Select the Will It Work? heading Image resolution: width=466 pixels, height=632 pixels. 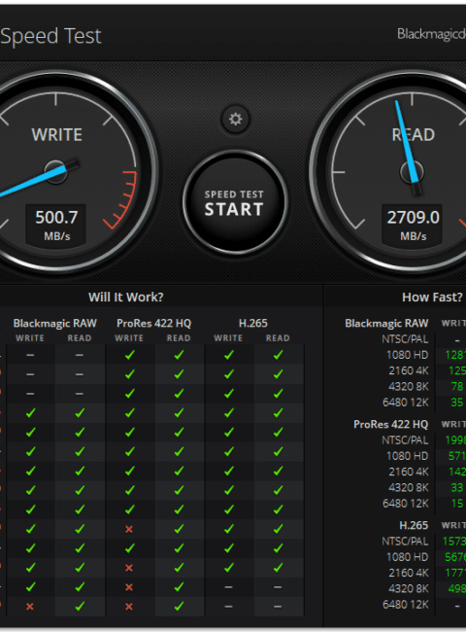[126, 298]
